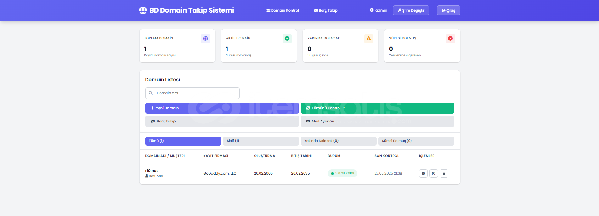The width and height of the screenshot is (599, 216).
Task: Open Borç Takip in top navigation
Action: [325, 10]
